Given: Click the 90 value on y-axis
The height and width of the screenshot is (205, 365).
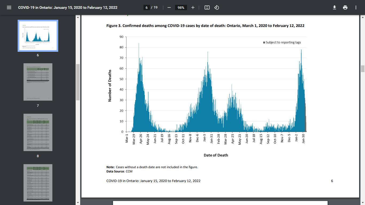Looking at the screenshot, I should coord(122,37).
